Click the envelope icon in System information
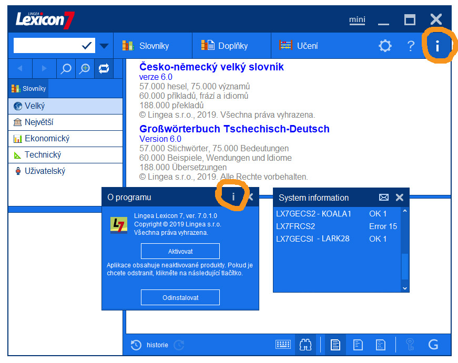Viewport: 458px width, 363px height. 384,198
